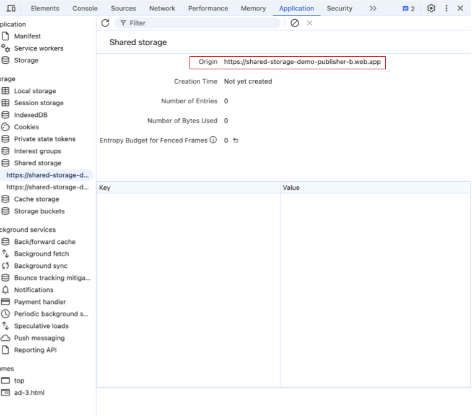
Task: Switch to the Network tab
Action: pyautogui.click(x=162, y=9)
